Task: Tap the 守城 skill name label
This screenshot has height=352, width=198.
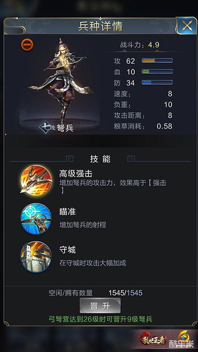Action: pyautogui.click(x=67, y=249)
